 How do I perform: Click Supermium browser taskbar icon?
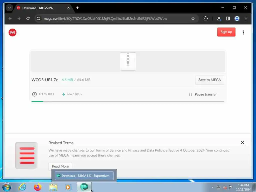pyautogui.click(x=84, y=187)
